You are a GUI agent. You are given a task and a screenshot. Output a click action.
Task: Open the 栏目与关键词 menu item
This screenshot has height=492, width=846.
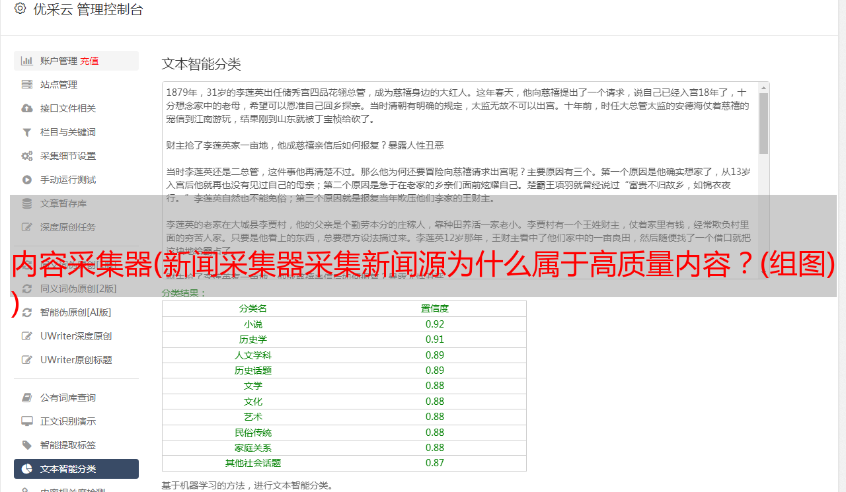[x=76, y=132]
